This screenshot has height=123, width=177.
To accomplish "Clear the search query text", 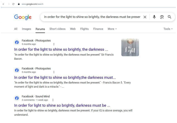I will click(145, 17).
